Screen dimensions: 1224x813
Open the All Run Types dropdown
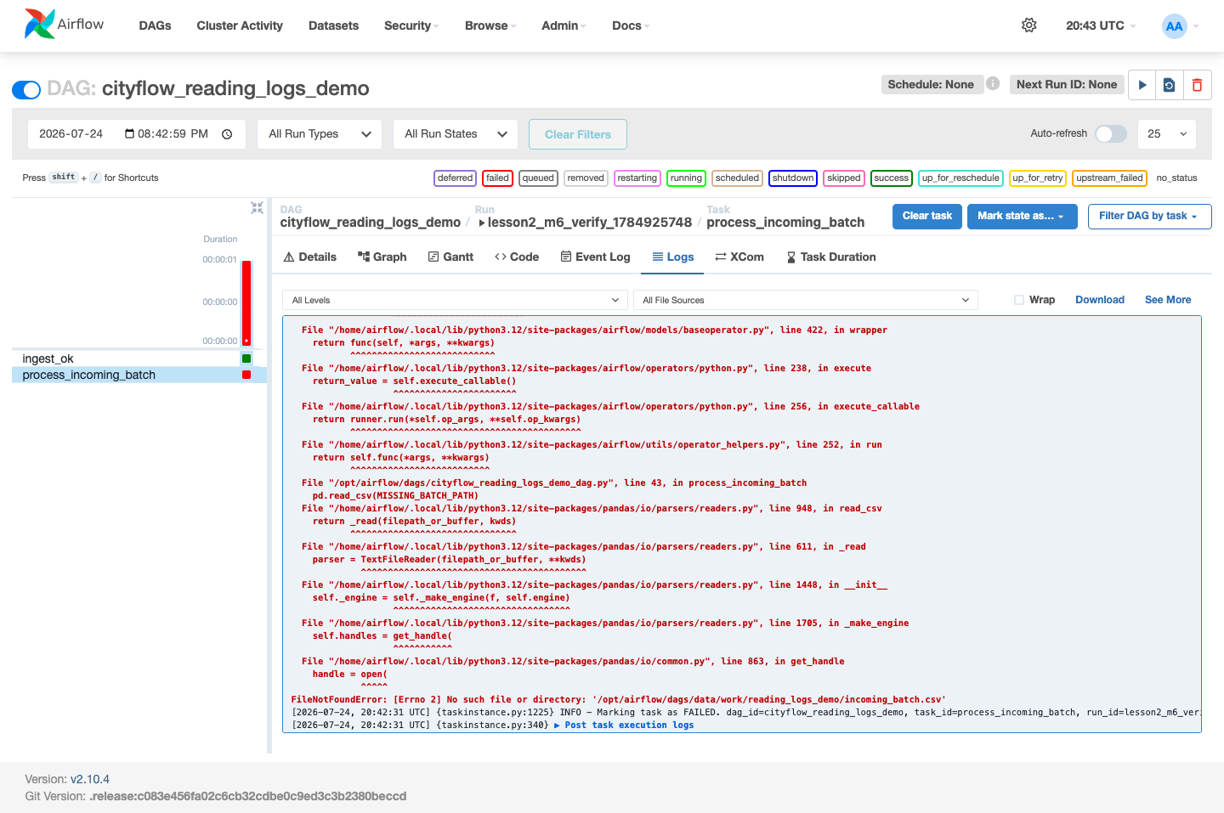click(320, 134)
